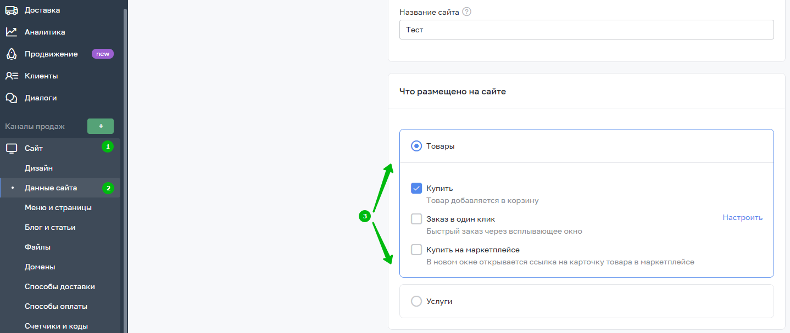Click the Продвижение rocket icon
The image size is (790, 333).
[12, 54]
